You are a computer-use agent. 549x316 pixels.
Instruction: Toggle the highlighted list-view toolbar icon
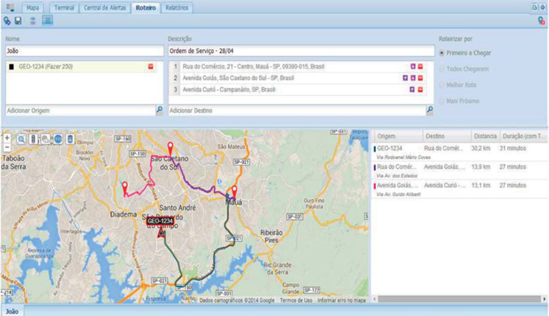47,21
